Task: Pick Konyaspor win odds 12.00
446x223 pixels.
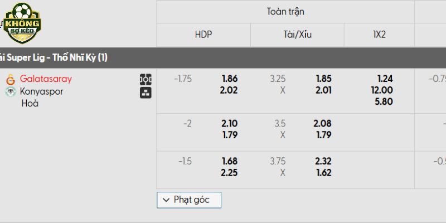Action: pyautogui.click(x=382, y=90)
